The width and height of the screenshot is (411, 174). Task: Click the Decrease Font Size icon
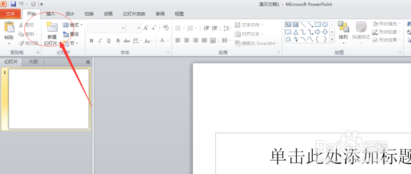(154, 28)
